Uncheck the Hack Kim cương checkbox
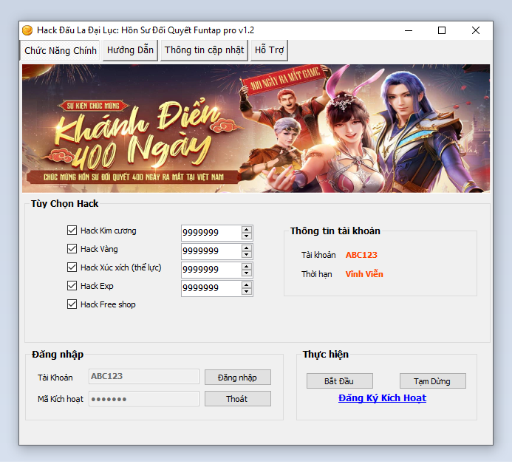 tap(72, 231)
